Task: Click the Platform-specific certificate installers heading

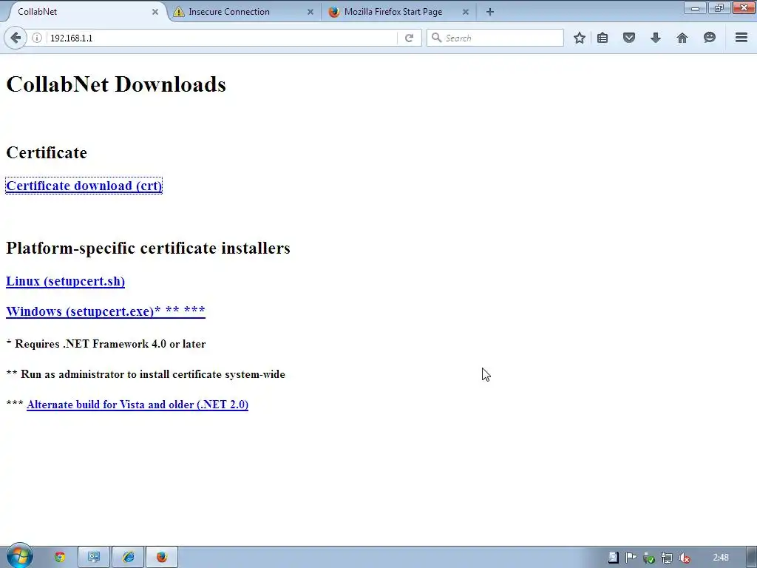Action: (148, 248)
